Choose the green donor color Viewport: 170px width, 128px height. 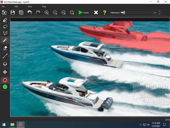click(x=5, y=87)
